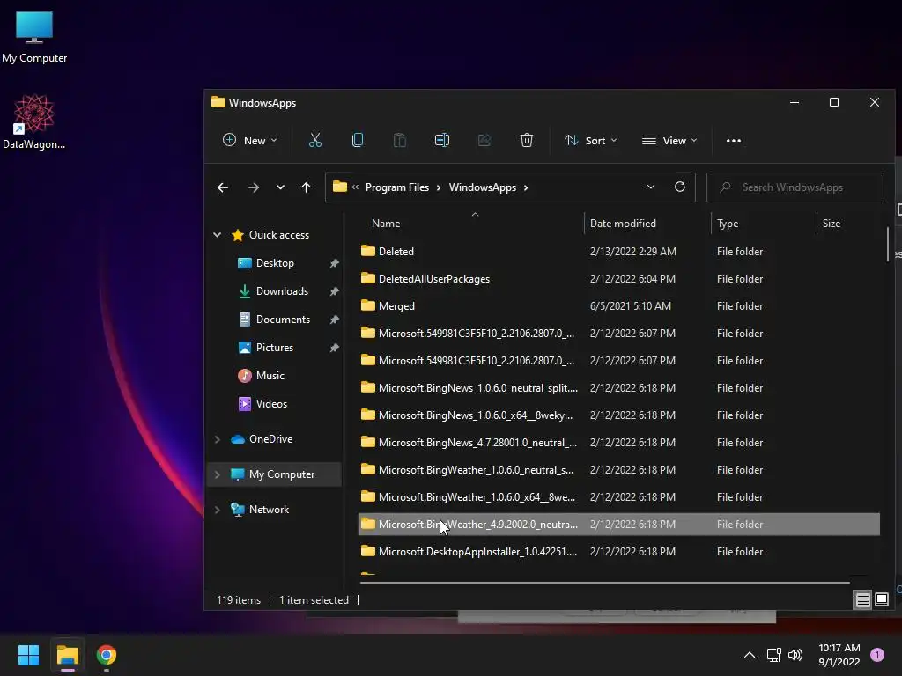Click File Explorer on the taskbar
902x676 pixels.
[67, 655]
